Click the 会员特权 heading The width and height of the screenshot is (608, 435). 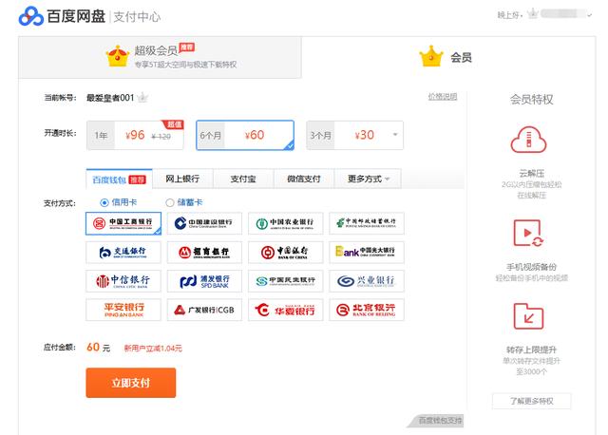click(531, 100)
